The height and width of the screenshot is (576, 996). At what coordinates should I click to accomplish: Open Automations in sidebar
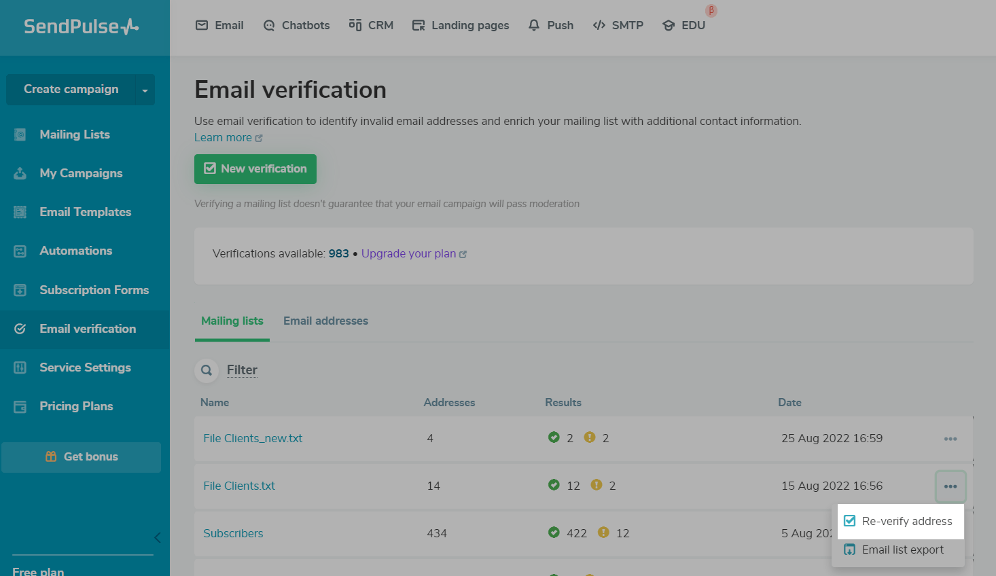click(75, 251)
